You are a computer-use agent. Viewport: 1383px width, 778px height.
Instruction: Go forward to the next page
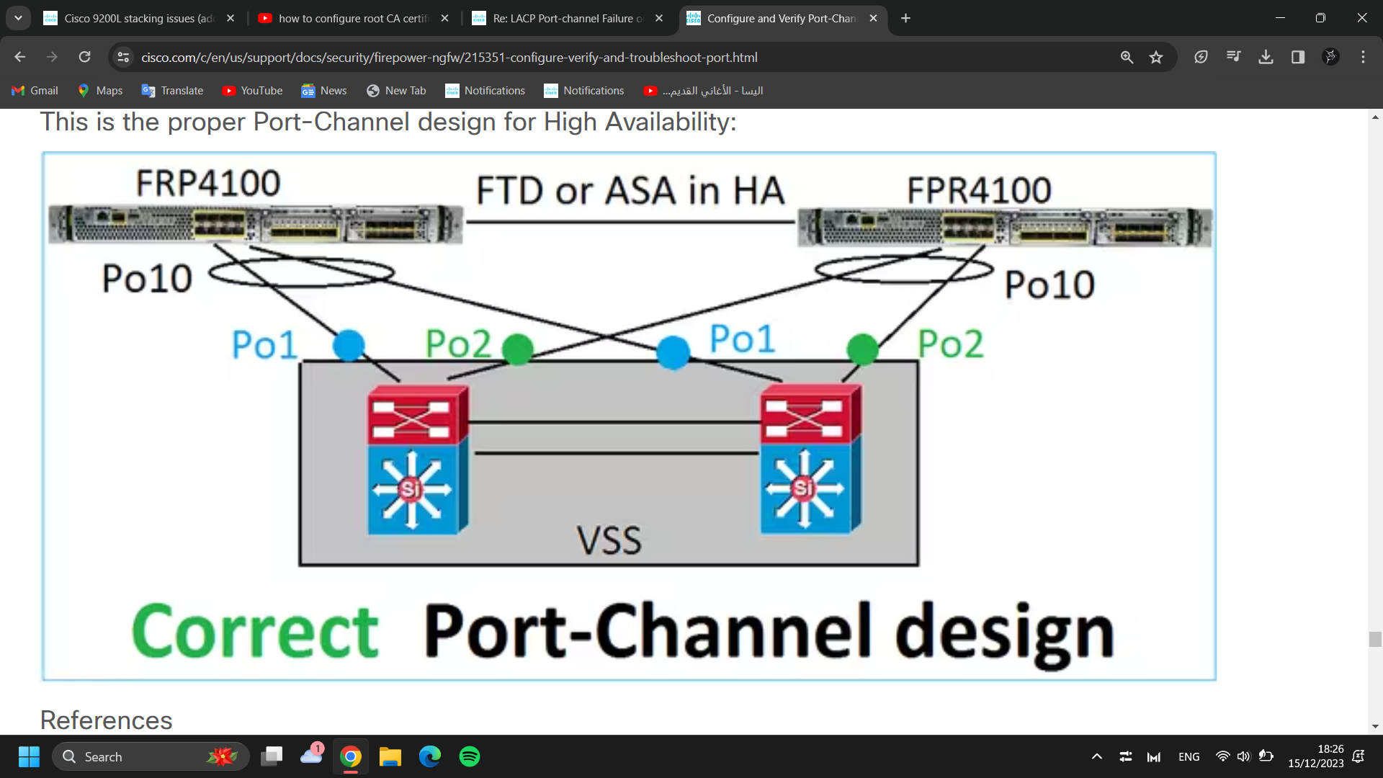(x=52, y=57)
